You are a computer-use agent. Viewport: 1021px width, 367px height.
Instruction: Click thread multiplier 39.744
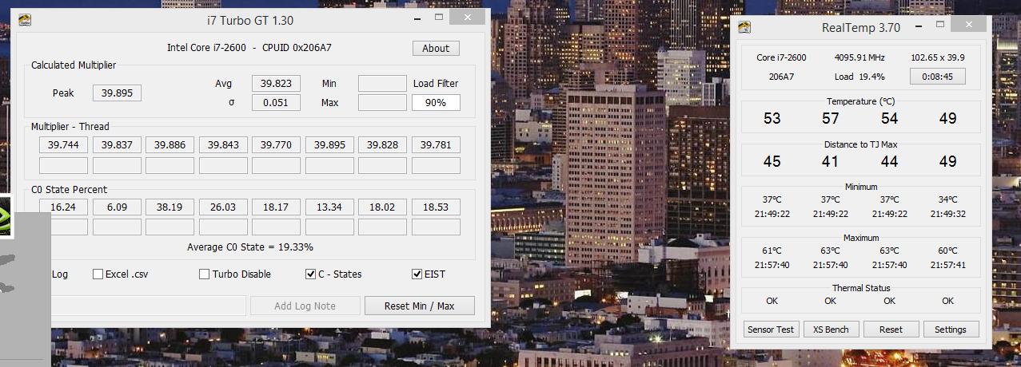(x=63, y=144)
